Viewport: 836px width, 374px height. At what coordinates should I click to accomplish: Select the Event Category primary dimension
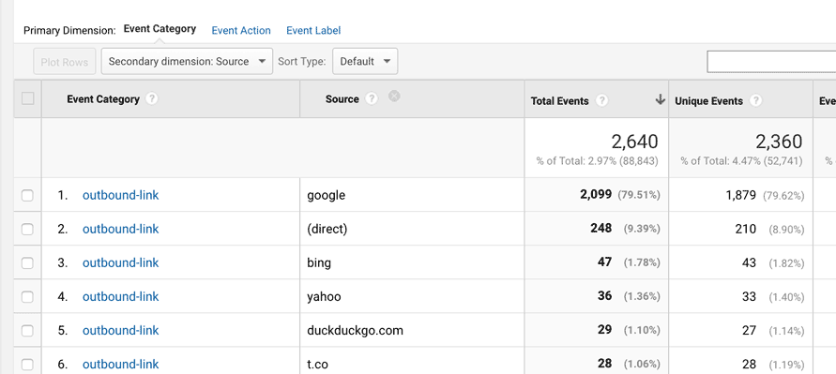tap(160, 29)
